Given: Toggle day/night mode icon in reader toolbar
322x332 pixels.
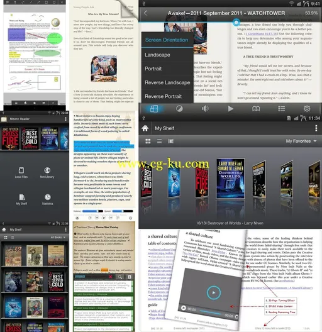Looking at the screenshot, I should [x=179, y=109].
